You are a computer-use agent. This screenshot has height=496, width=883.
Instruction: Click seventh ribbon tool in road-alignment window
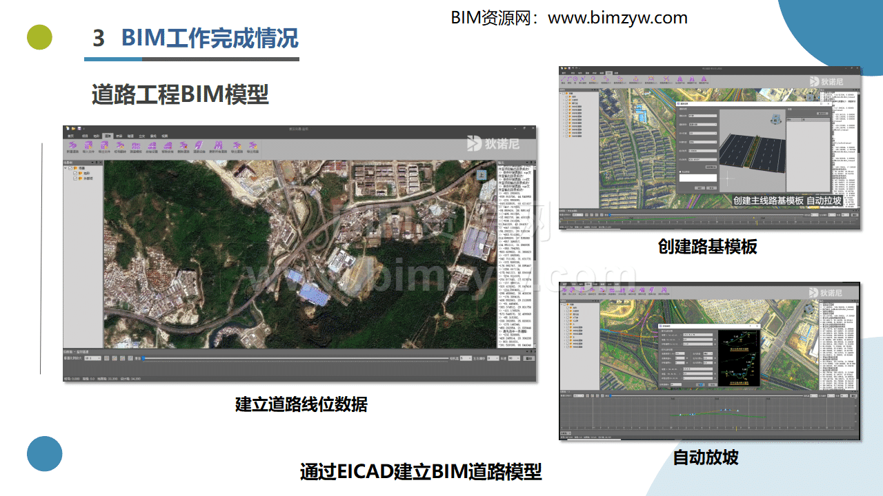click(x=168, y=147)
